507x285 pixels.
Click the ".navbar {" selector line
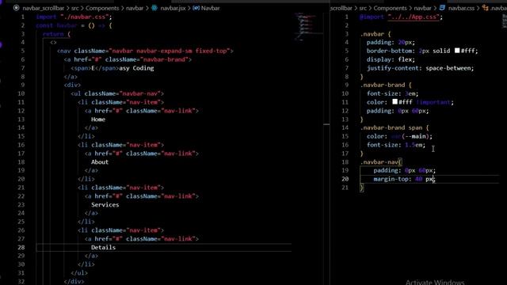[375, 34]
